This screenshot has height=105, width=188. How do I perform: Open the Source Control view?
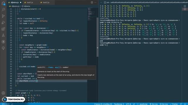click(3, 16)
